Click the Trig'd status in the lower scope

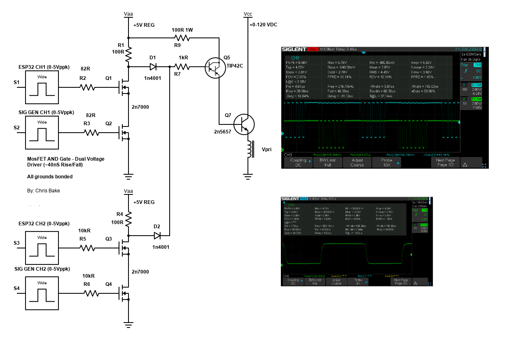coord(304,199)
